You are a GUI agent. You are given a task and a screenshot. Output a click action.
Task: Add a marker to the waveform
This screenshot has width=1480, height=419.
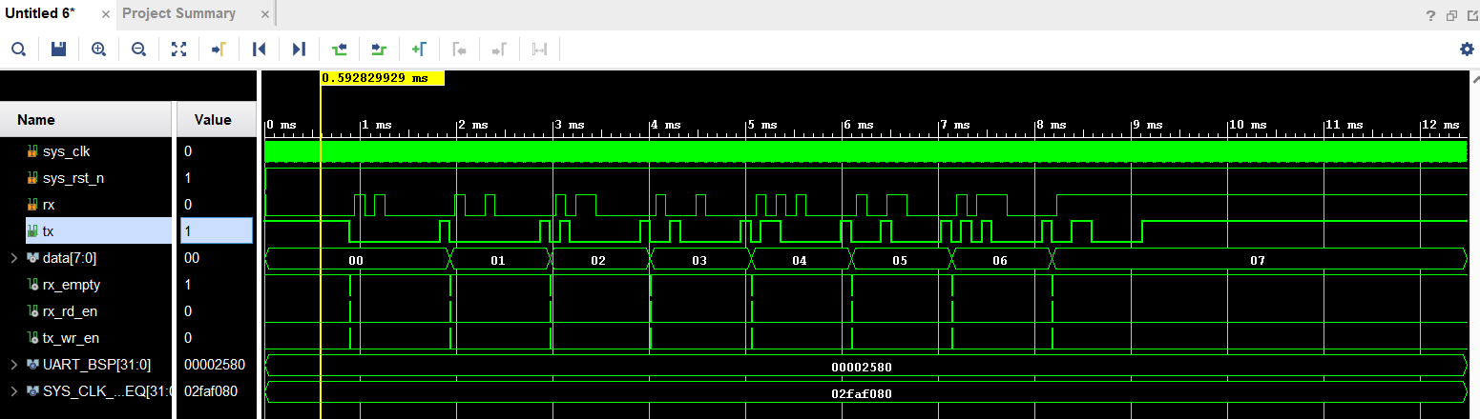(x=419, y=50)
